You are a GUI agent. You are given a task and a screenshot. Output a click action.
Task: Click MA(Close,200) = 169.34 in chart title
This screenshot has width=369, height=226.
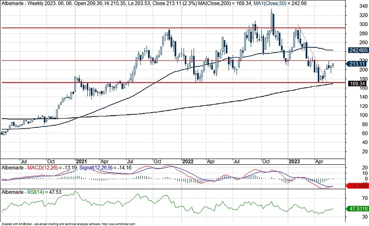click(x=225, y=3)
